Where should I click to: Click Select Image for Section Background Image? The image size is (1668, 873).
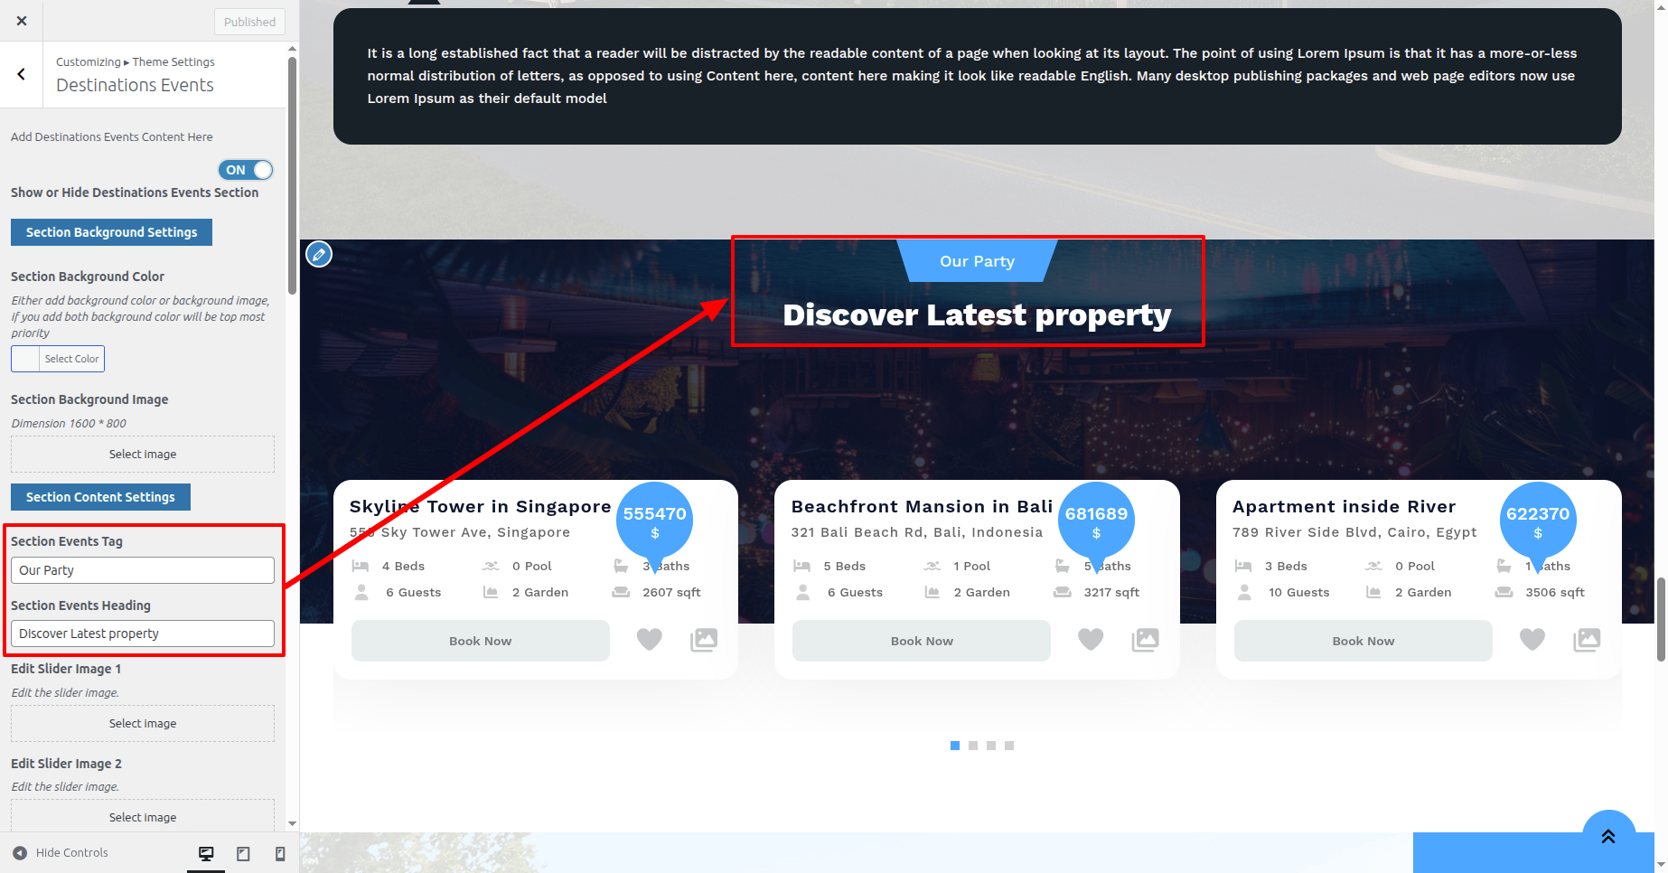(x=143, y=455)
